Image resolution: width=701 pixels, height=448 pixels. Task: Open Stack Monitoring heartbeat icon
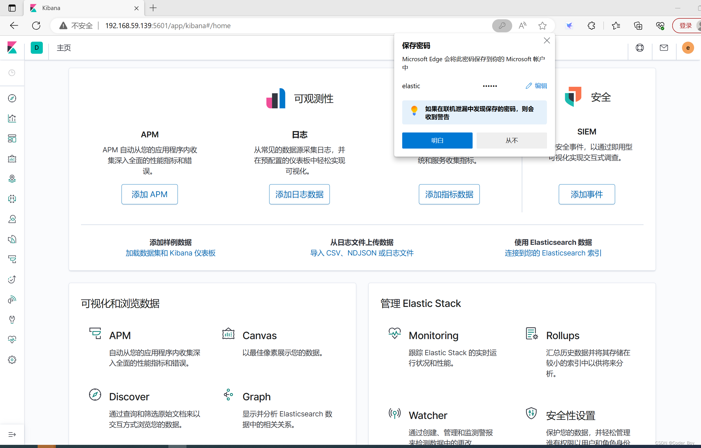[x=12, y=339]
